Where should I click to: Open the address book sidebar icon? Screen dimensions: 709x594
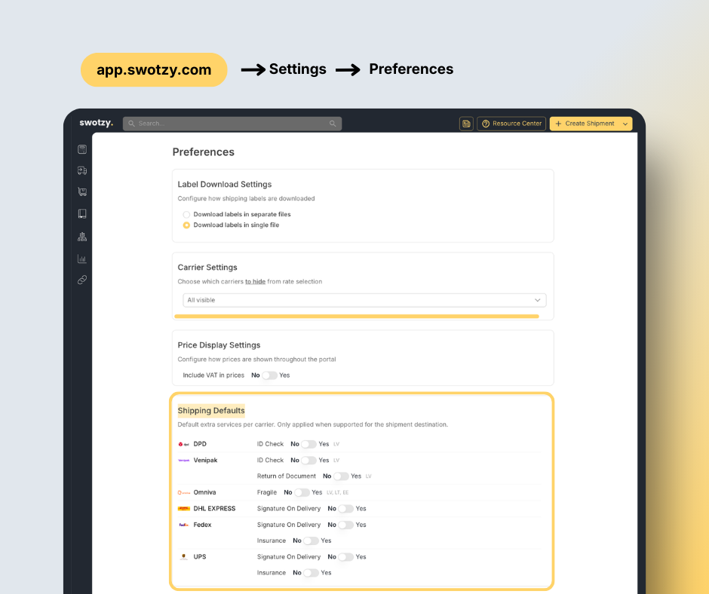pyautogui.click(x=82, y=213)
